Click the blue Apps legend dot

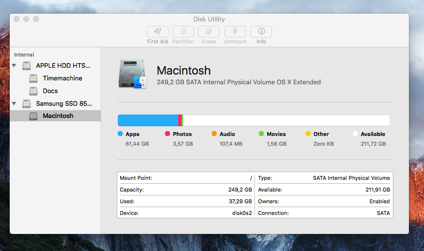click(x=120, y=134)
